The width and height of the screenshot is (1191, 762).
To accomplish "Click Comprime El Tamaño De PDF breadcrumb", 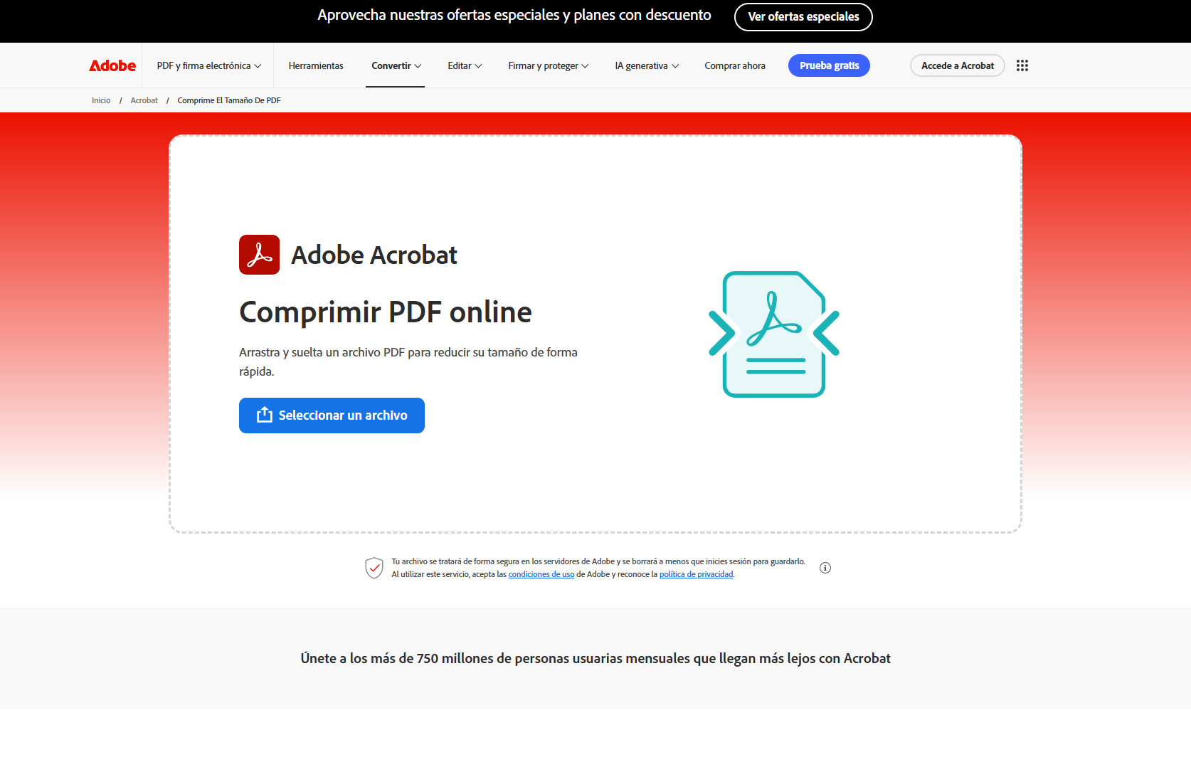I will [x=229, y=100].
